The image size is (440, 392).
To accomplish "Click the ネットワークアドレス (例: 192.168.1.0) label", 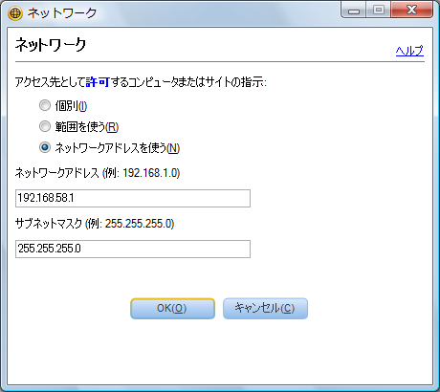I will click(x=98, y=173).
